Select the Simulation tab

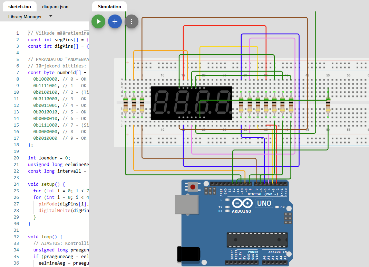pos(109,7)
